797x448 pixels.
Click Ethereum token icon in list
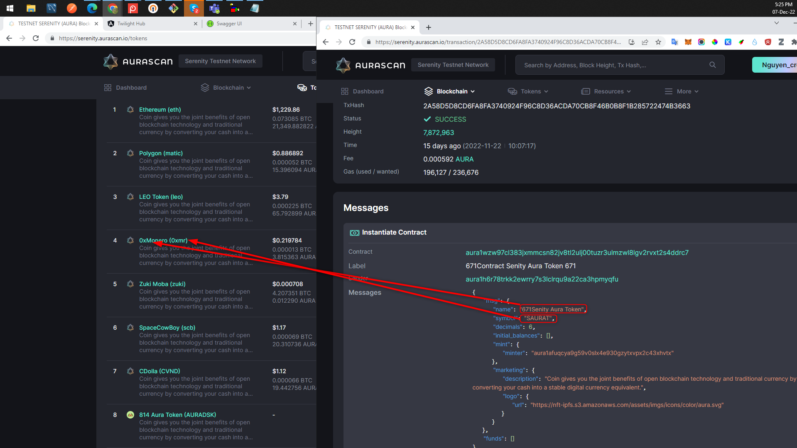coord(130,110)
